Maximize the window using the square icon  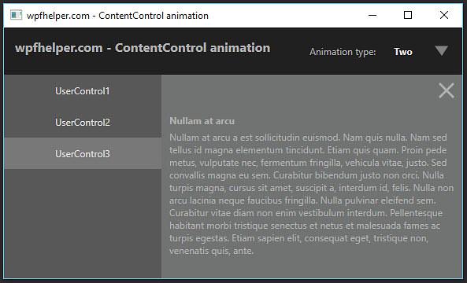[x=408, y=15]
